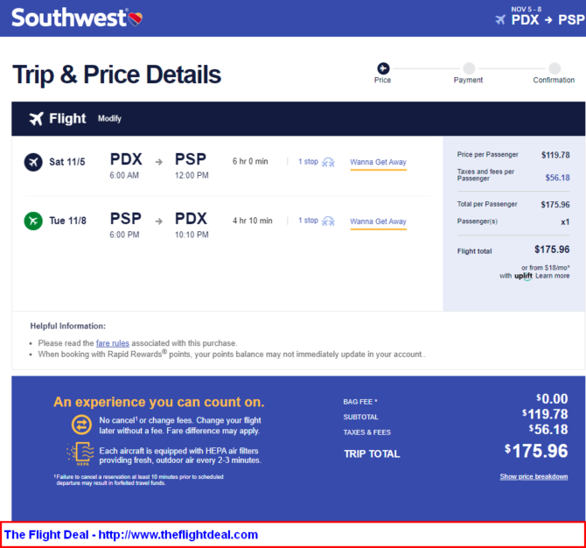The image size is (586, 548).
Task: Click the Southwest logo heart icon
Action: point(135,18)
